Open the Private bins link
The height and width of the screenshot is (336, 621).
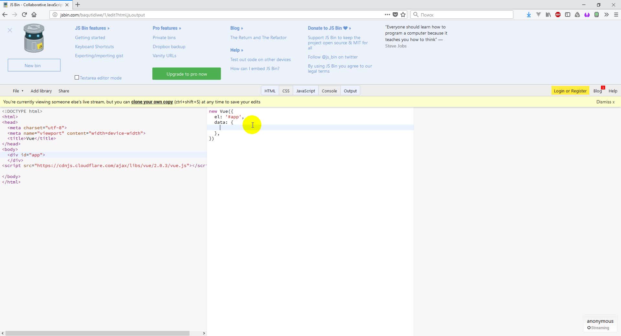(x=164, y=37)
